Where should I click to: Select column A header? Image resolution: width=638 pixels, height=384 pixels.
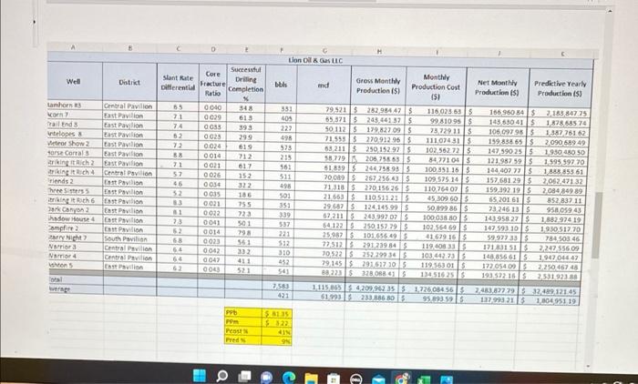[73, 47]
